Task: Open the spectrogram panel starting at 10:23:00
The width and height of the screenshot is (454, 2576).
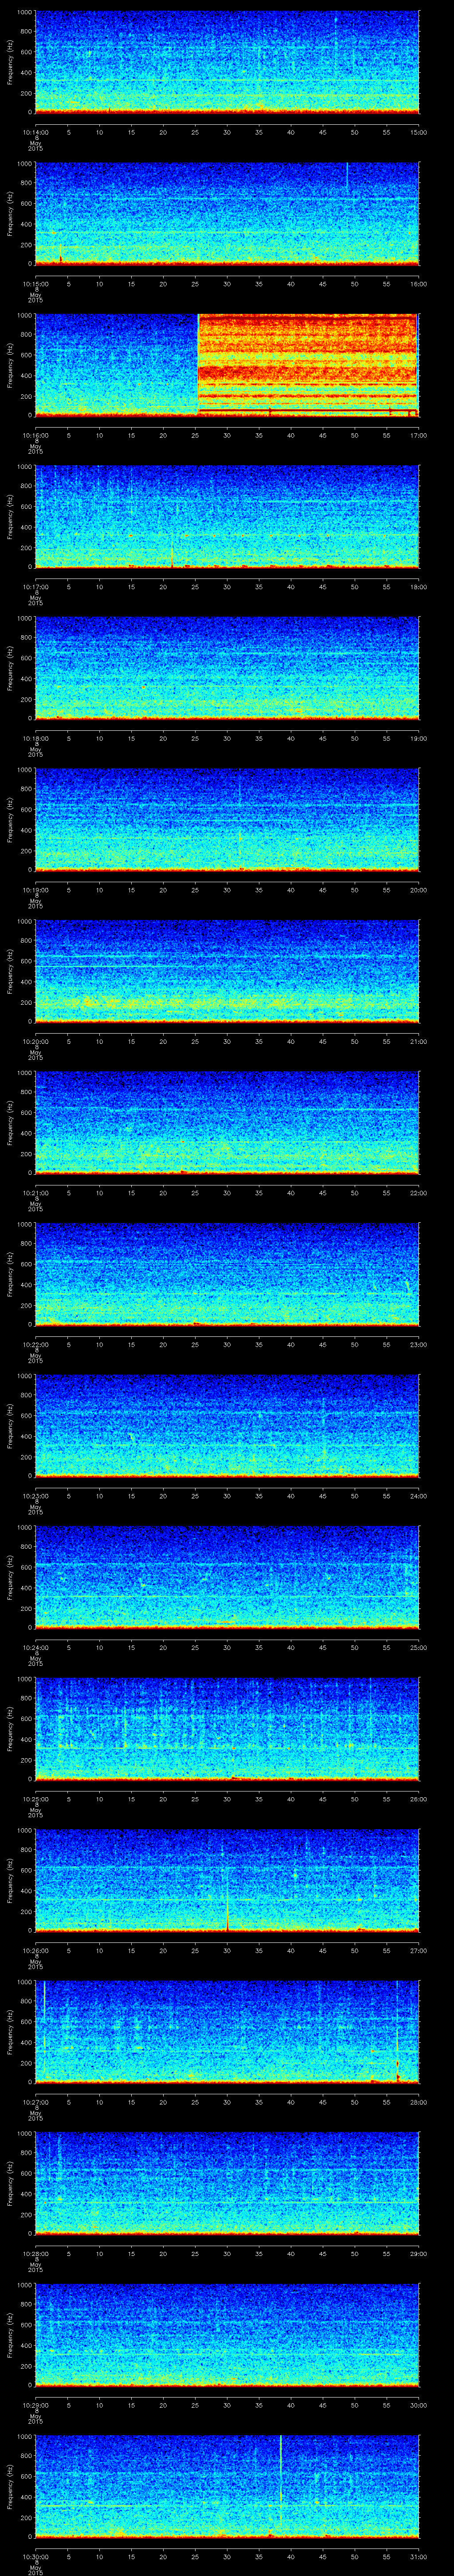Action: pos(227,1425)
